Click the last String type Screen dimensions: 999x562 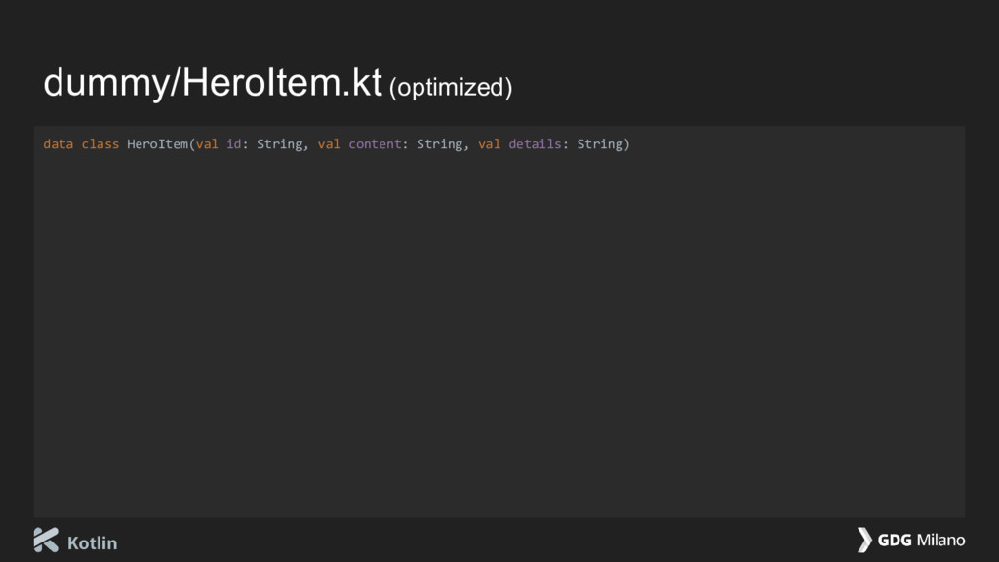(600, 144)
